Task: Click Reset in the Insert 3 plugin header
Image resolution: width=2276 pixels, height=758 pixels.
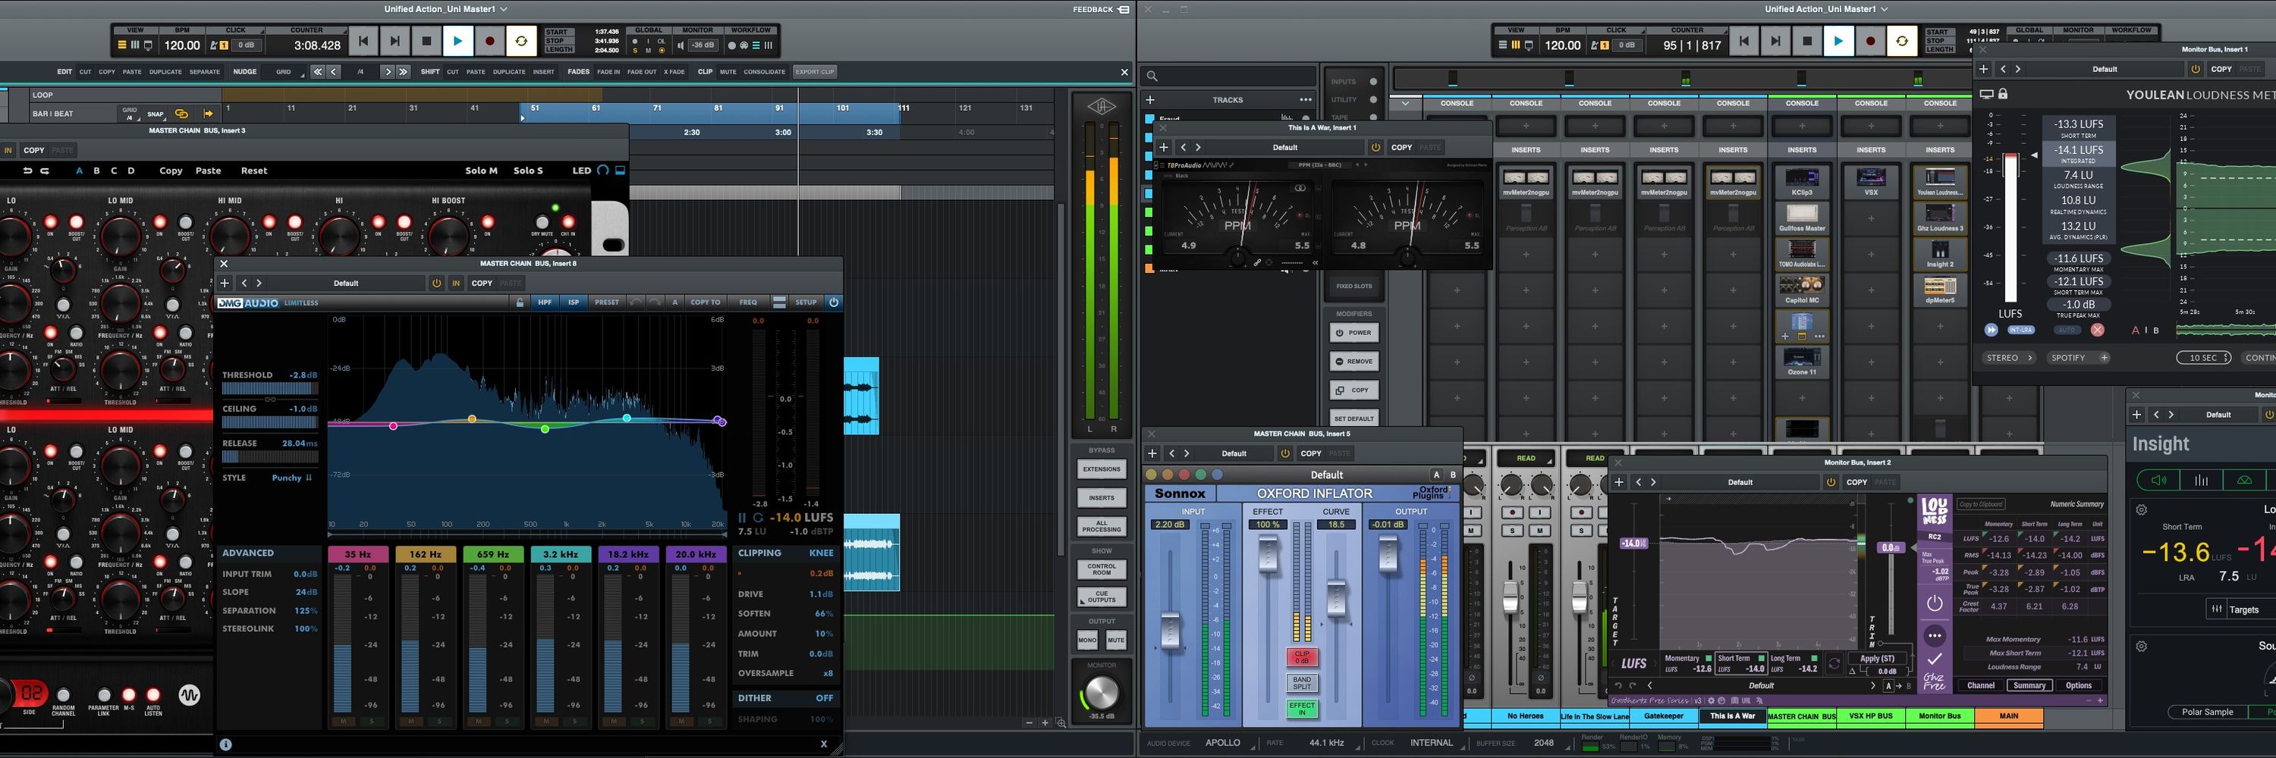Action: click(x=253, y=171)
